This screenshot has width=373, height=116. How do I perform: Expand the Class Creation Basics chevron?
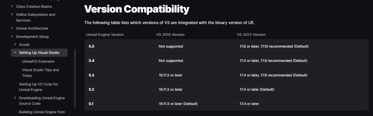(x=12, y=6)
